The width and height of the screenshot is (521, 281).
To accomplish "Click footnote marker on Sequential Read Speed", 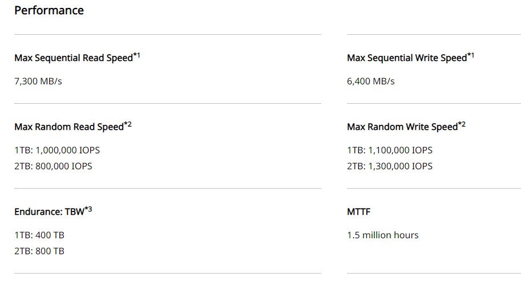I will click(136, 55).
